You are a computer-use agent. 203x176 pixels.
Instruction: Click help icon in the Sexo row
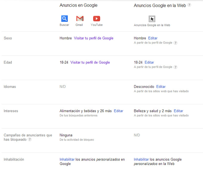click(176, 43)
